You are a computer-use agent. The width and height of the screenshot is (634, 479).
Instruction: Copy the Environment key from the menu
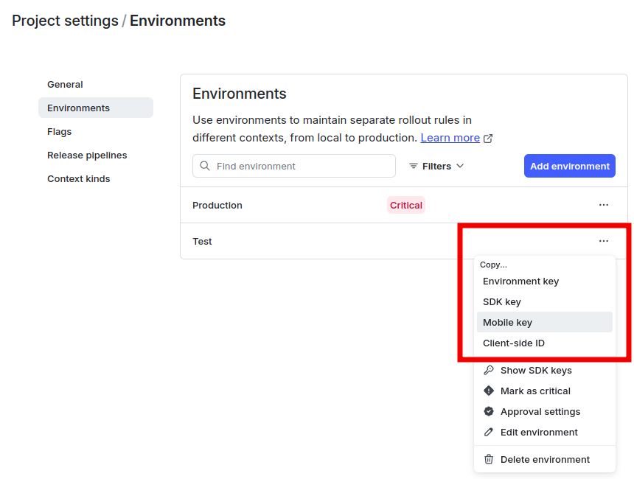520,281
